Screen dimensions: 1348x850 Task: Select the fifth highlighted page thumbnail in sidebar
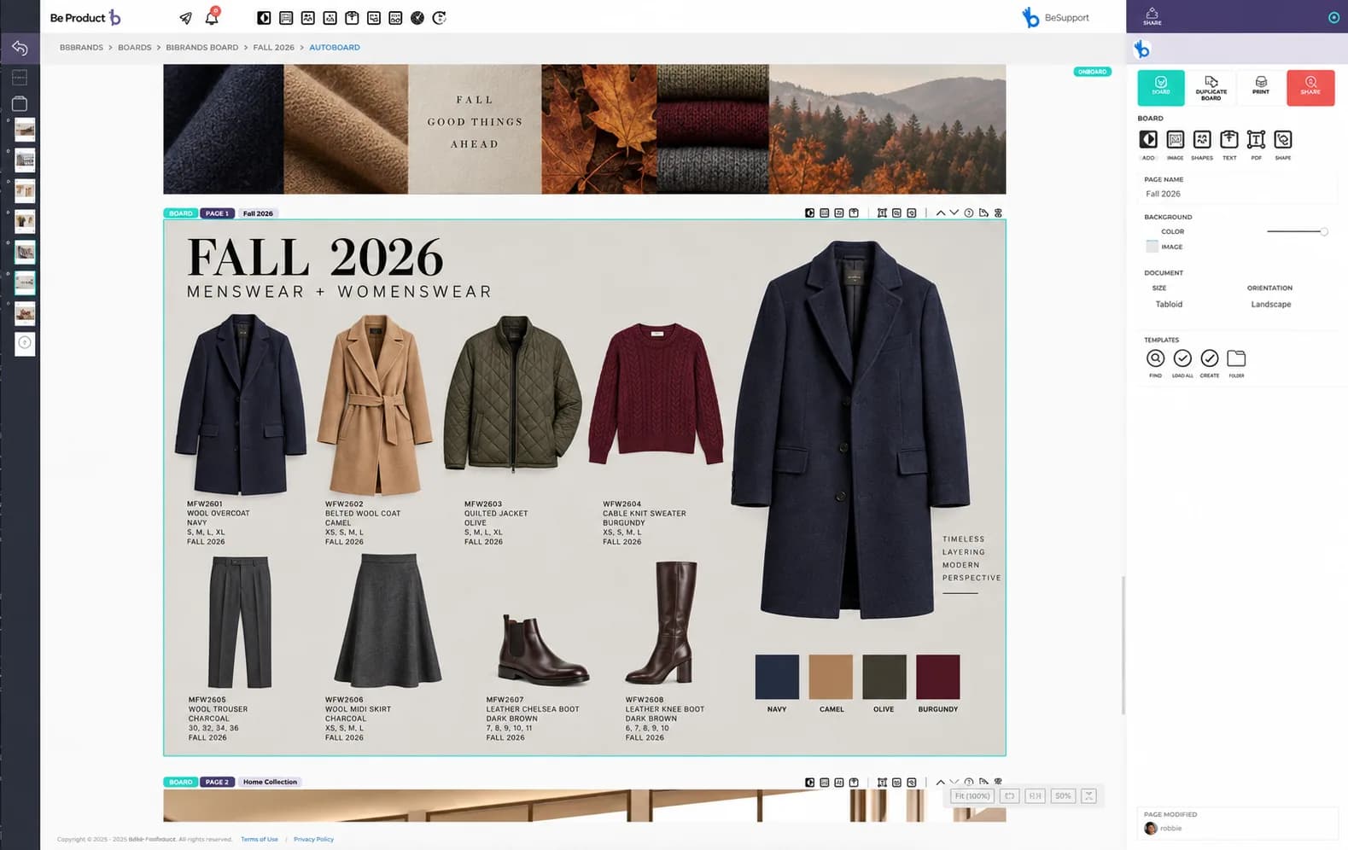(x=25, y=252)
